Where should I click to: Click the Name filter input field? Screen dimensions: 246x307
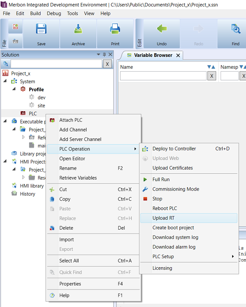tap(163, 76)
